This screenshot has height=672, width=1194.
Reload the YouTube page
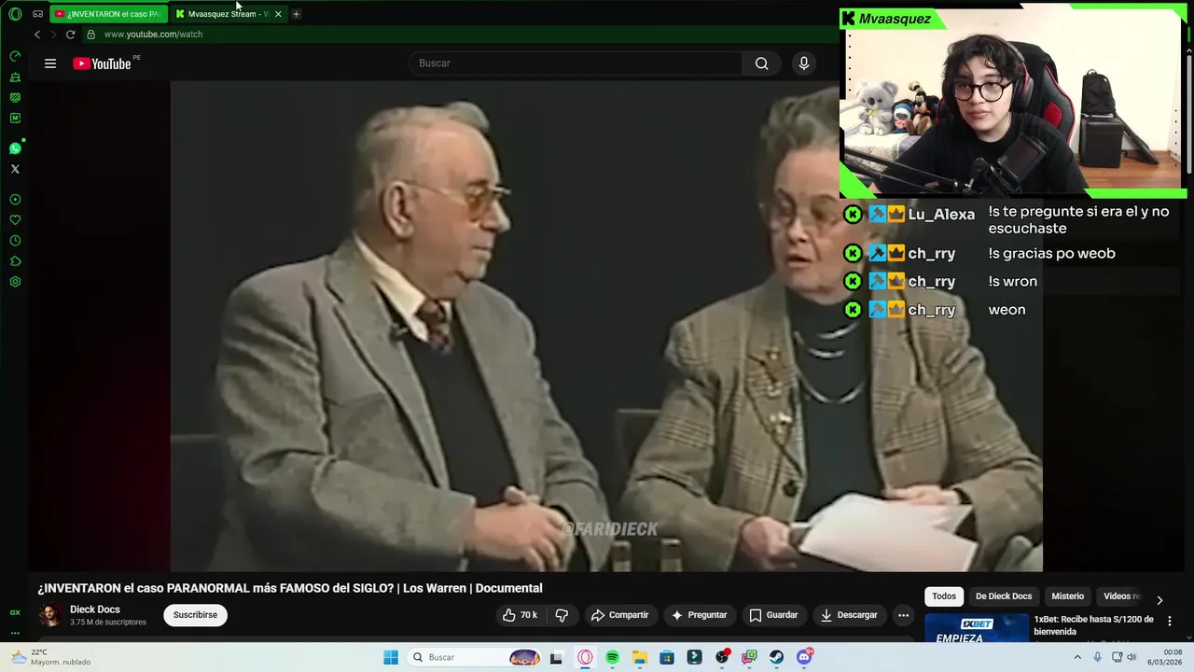(x=70, y=35)
